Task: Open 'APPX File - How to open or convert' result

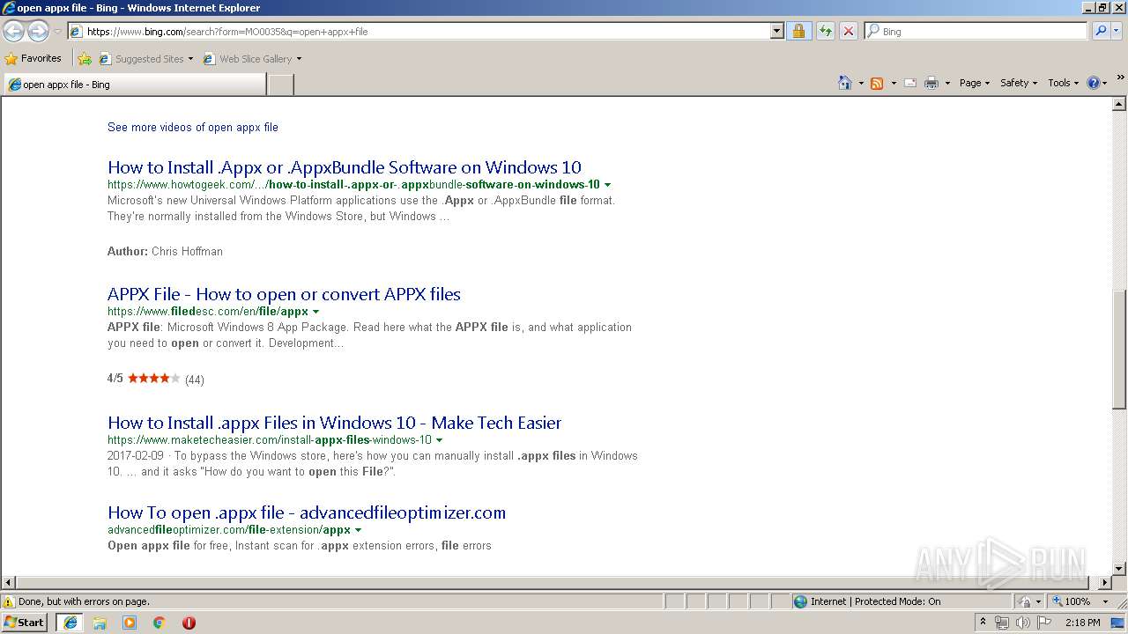Action: (284, 294)
